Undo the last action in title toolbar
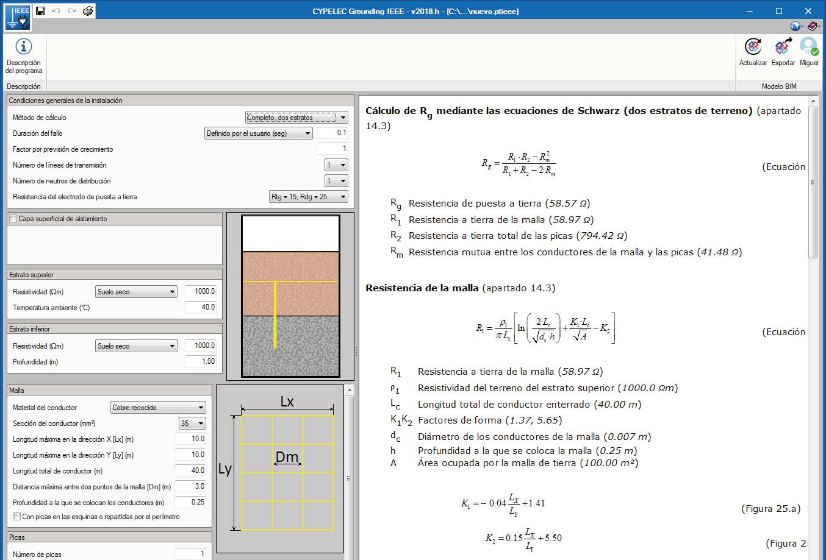Image resolution: width=826 pixels, height=560 pixels. click(x=56, y=11)
